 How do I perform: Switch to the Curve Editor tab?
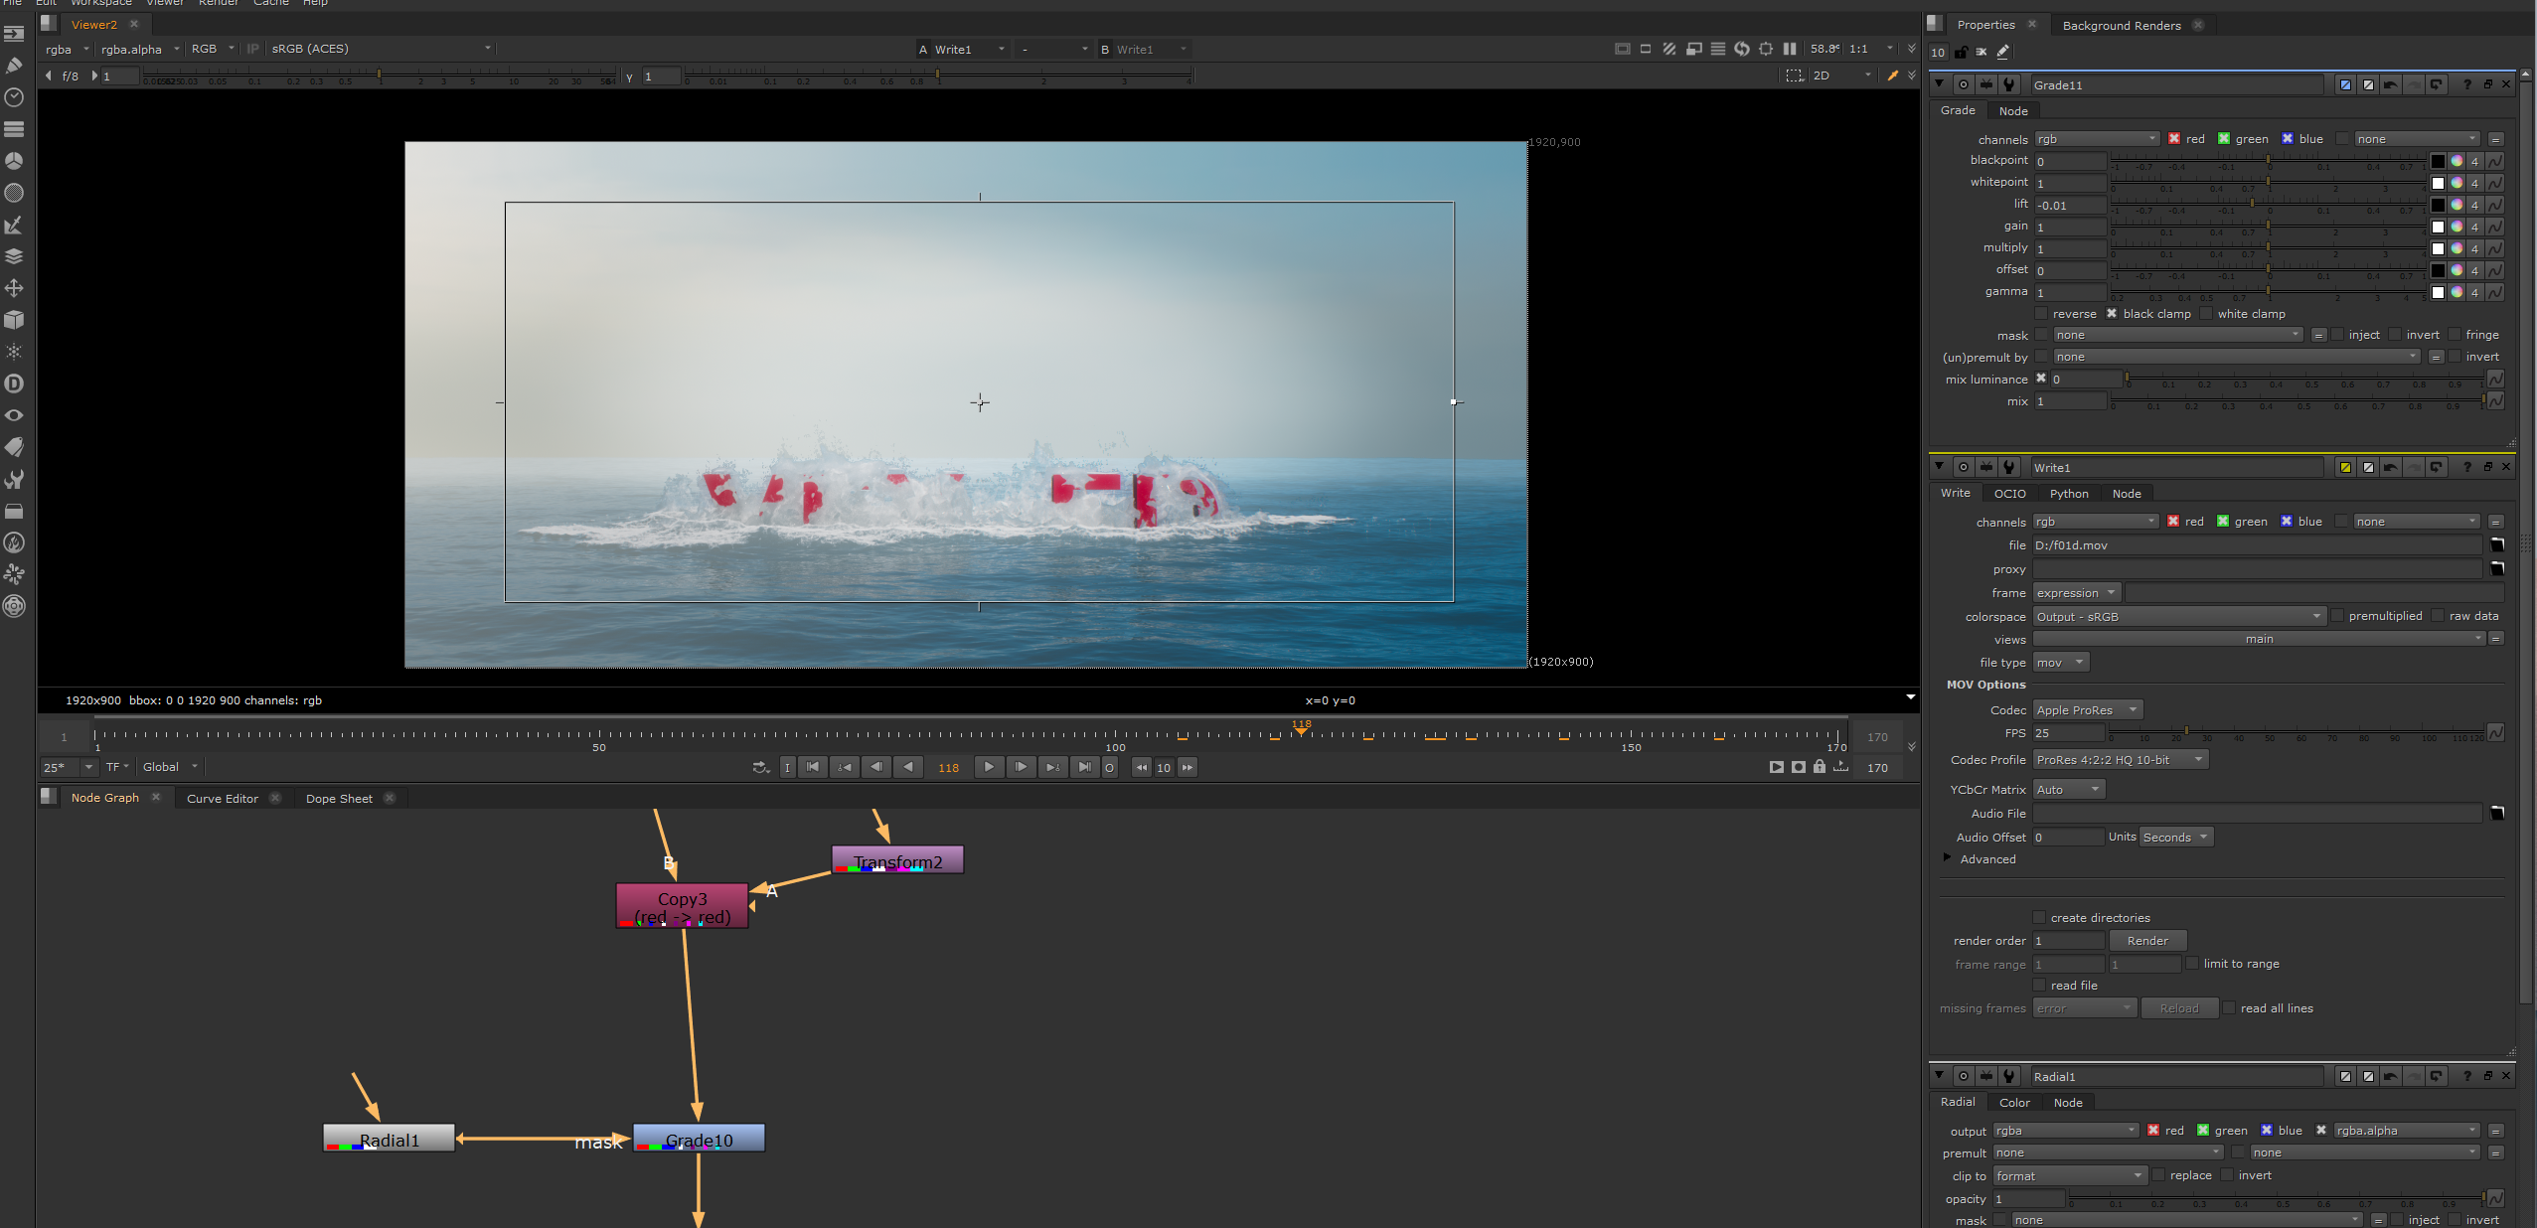pyautogui.click(x=223, y=798)
